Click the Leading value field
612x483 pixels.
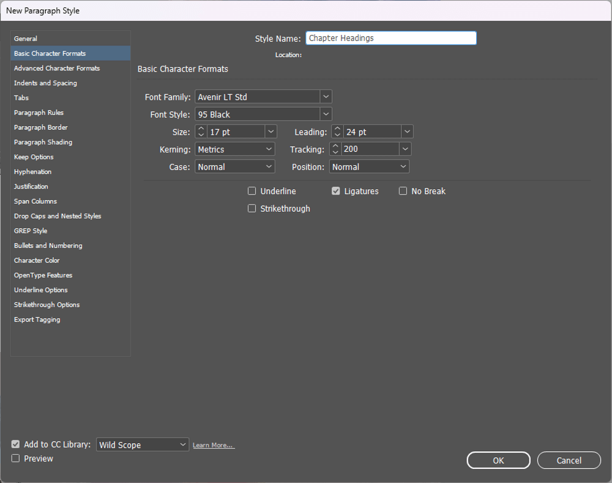coord(372,132)
